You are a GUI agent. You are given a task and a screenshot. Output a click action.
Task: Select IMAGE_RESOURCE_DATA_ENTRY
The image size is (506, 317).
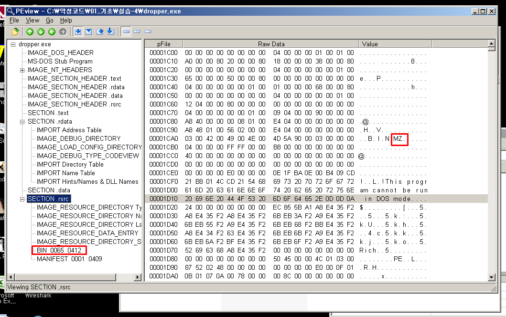(x=87, y=233)
